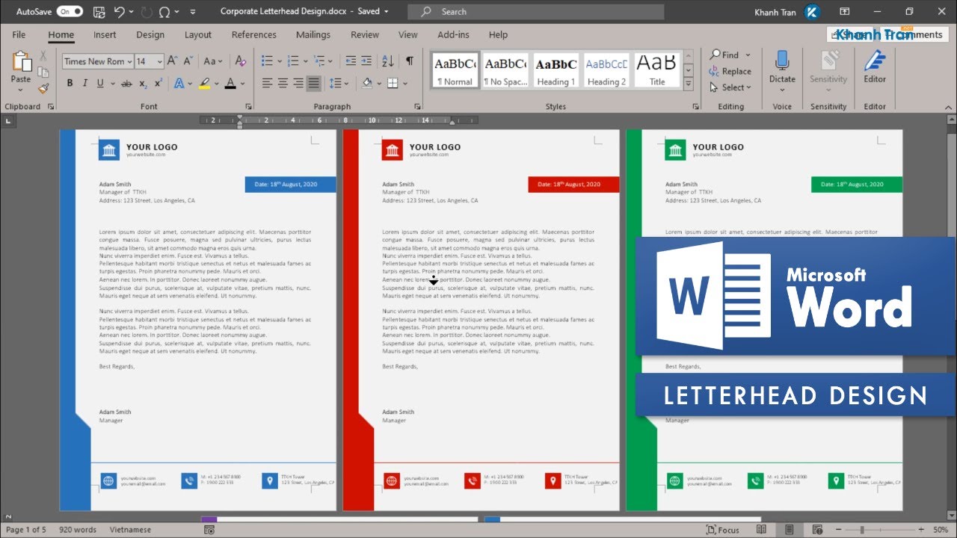Click the numbered list icon
Image resolution: width=957 pixels, height=538 pixels.
pos(292,61)
